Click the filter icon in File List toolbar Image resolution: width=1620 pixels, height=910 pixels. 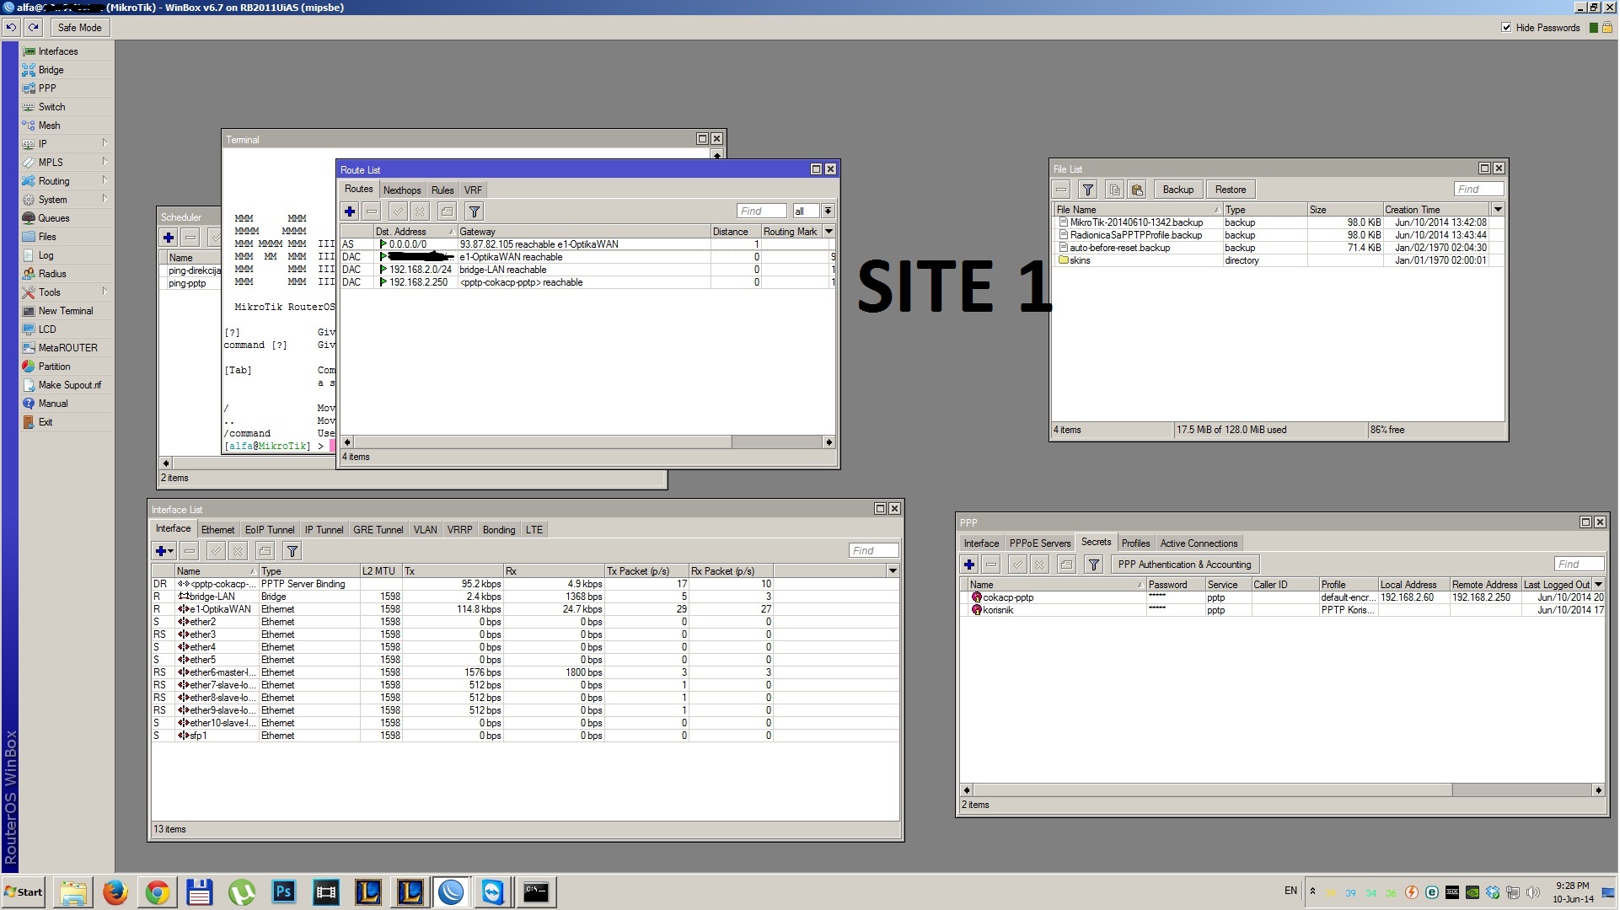pyautogui.click(x=1087, y=190)
